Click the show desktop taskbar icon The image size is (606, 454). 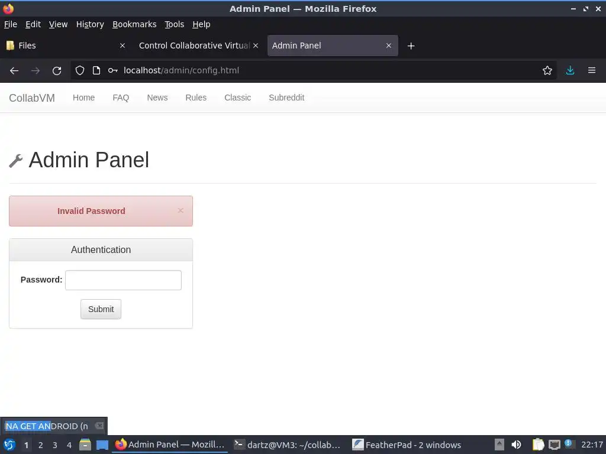102,445
